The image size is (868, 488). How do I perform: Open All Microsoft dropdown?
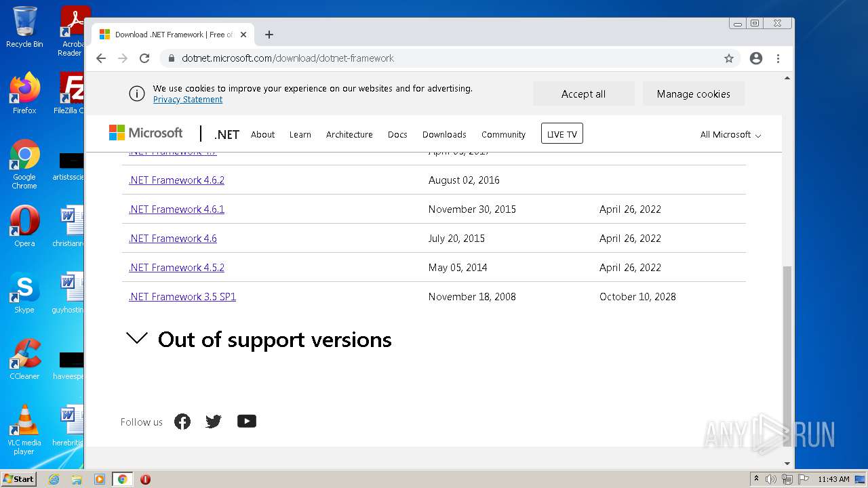click(x=730, y=134)
